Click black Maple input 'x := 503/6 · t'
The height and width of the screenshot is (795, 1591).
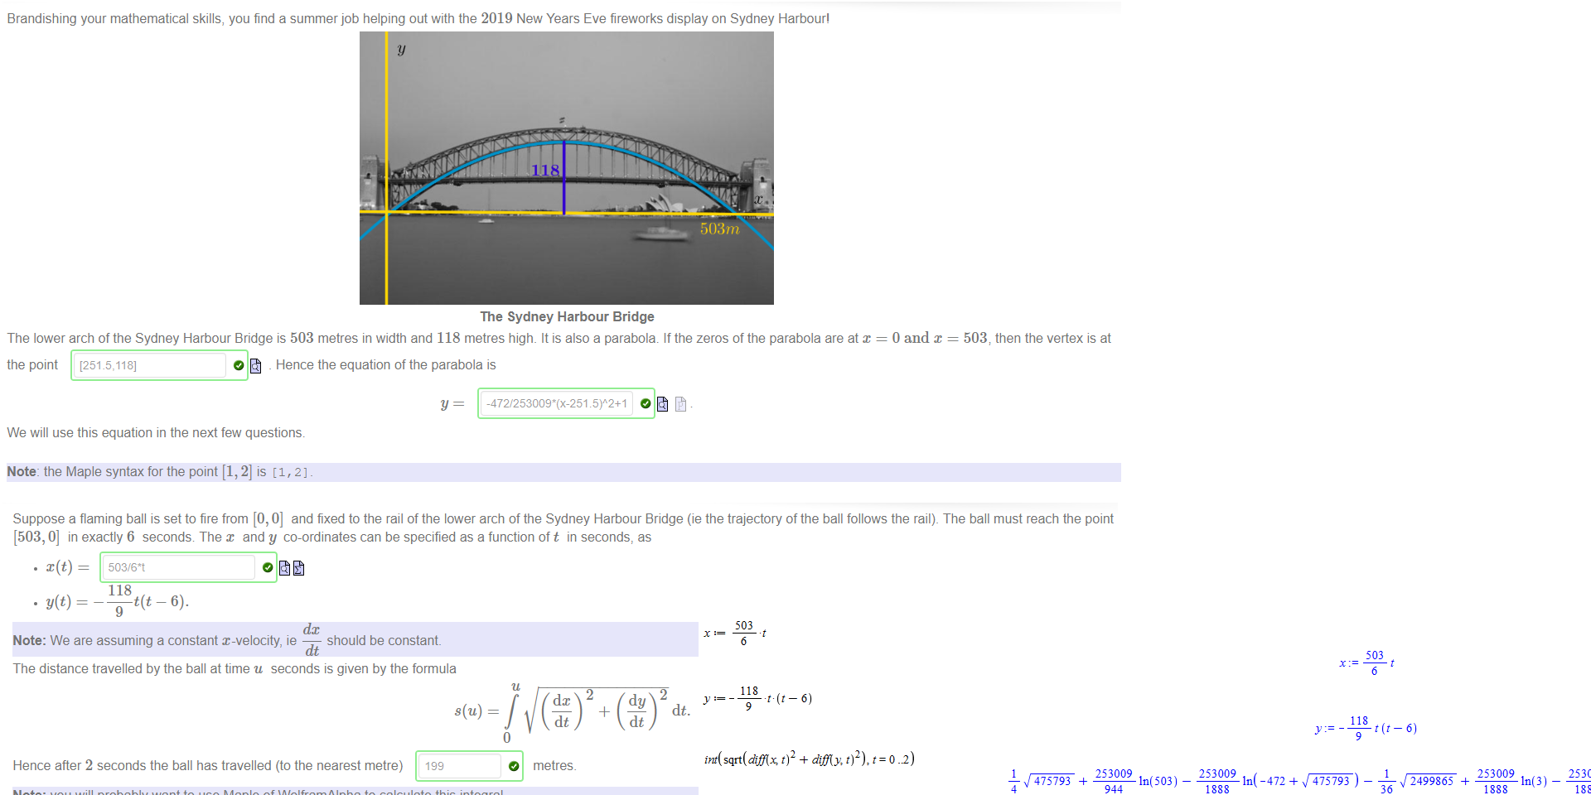(735, 633)
